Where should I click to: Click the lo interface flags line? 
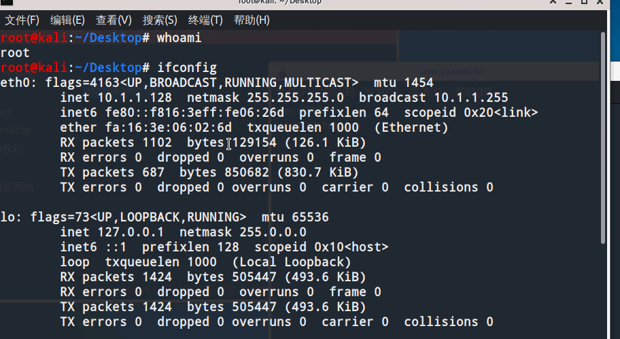(x=165, y=217)
